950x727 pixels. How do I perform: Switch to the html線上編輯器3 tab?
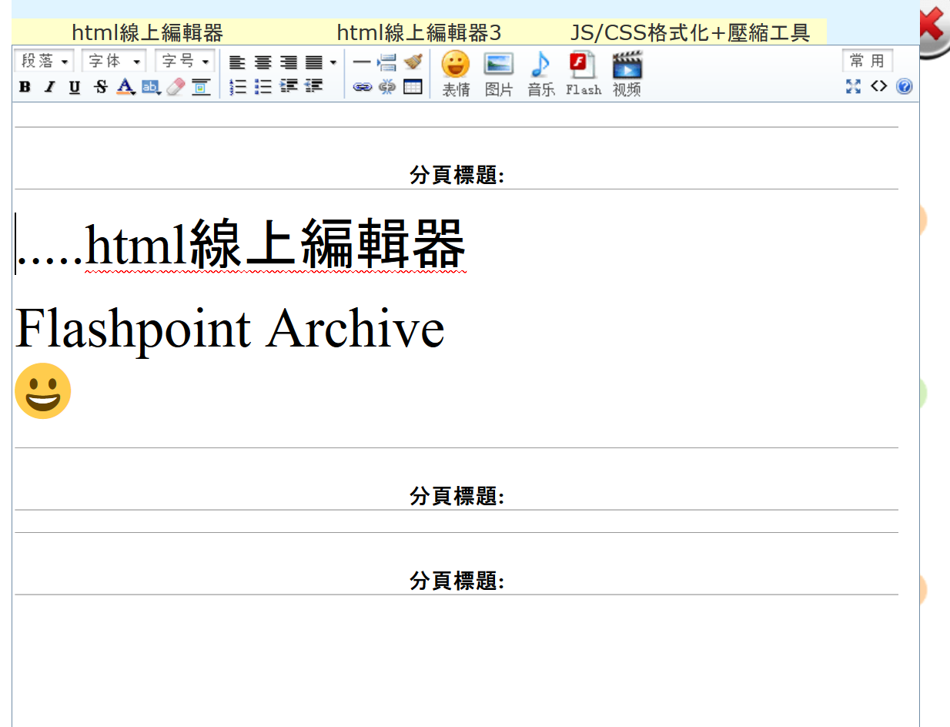point(419,32)
